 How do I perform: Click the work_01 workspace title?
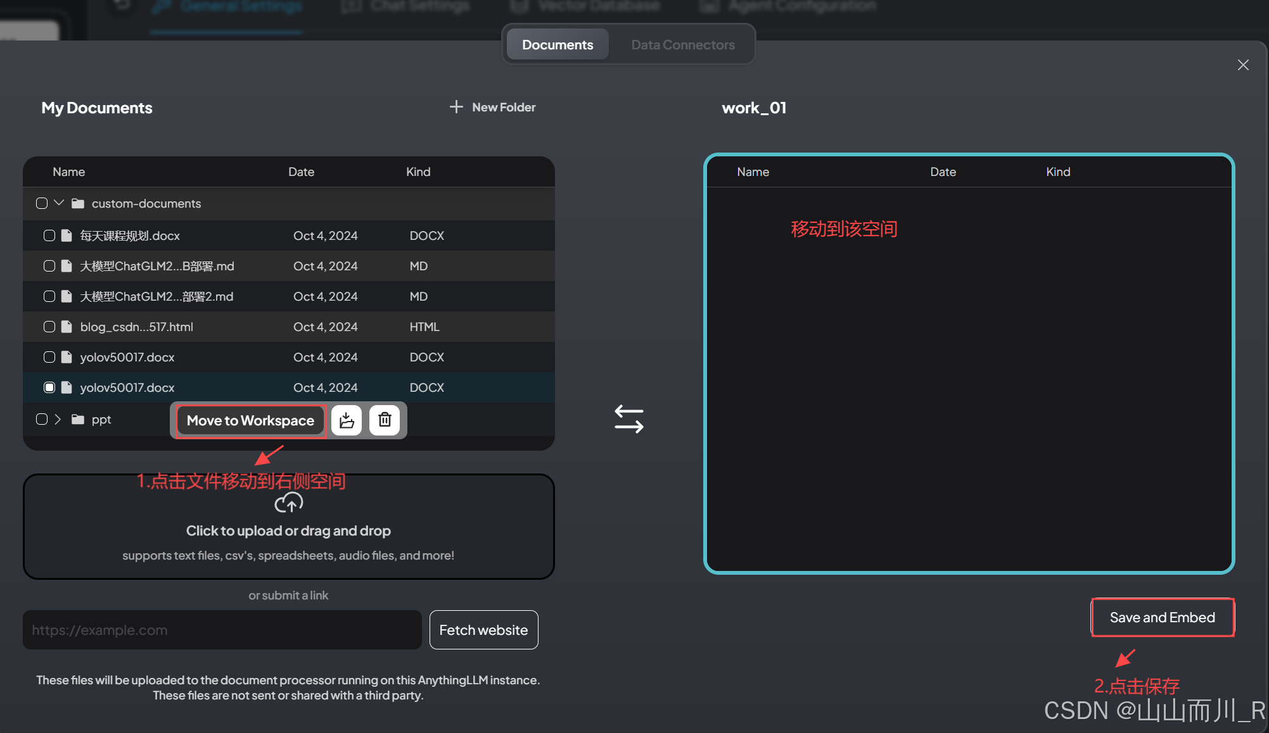(754, 108)
